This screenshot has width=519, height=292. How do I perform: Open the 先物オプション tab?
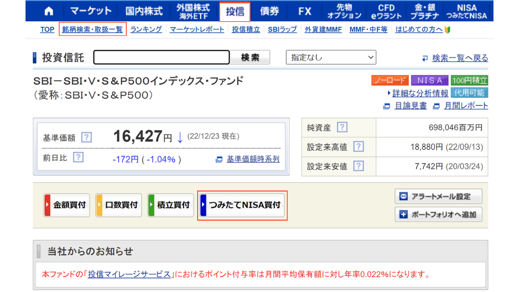[x=344, y=11]
